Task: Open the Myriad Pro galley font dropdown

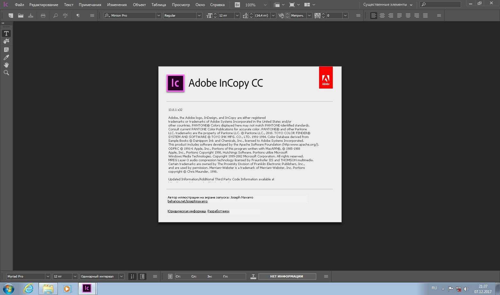Action: [x=48, y=276]
